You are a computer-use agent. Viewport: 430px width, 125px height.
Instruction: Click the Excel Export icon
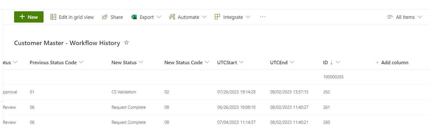[134, 17]
